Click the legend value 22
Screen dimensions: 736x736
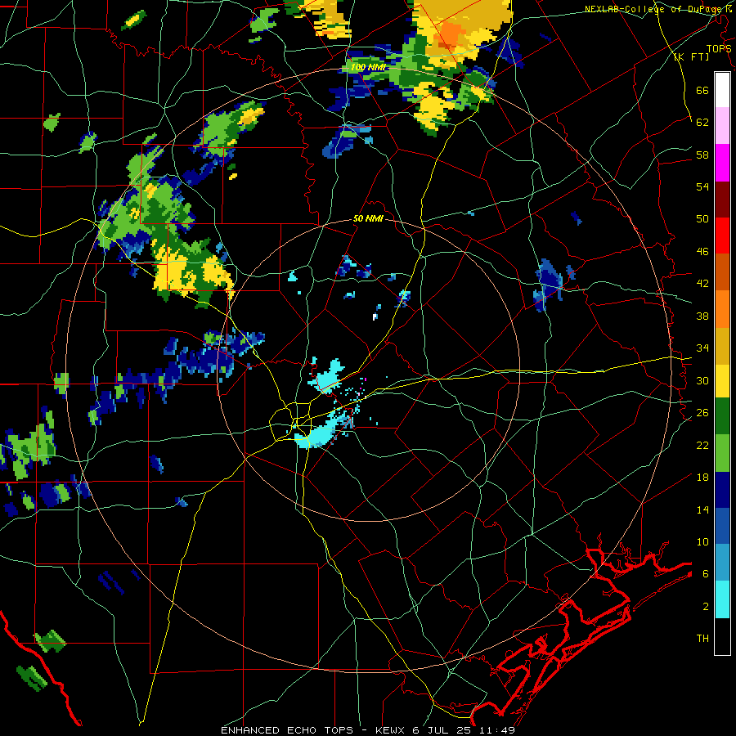click(x=702, y=445)
